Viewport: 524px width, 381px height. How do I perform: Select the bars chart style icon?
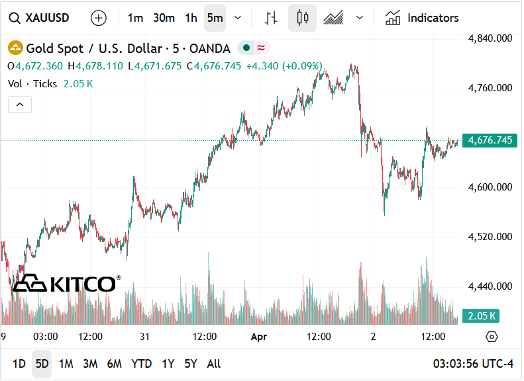click(270, 18)
